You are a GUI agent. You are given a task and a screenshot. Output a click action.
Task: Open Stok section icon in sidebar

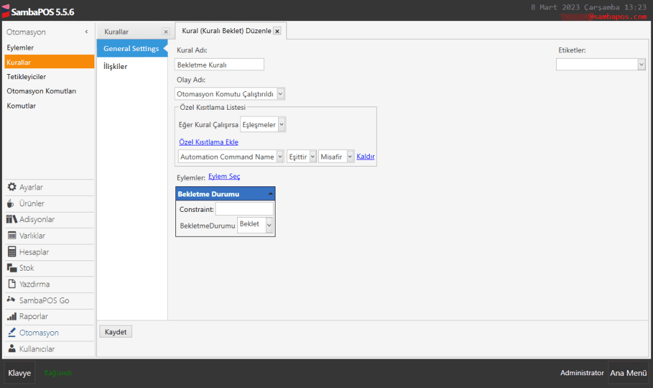[x=11, y=268]
